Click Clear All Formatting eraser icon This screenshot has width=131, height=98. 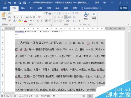pos(39,17)
